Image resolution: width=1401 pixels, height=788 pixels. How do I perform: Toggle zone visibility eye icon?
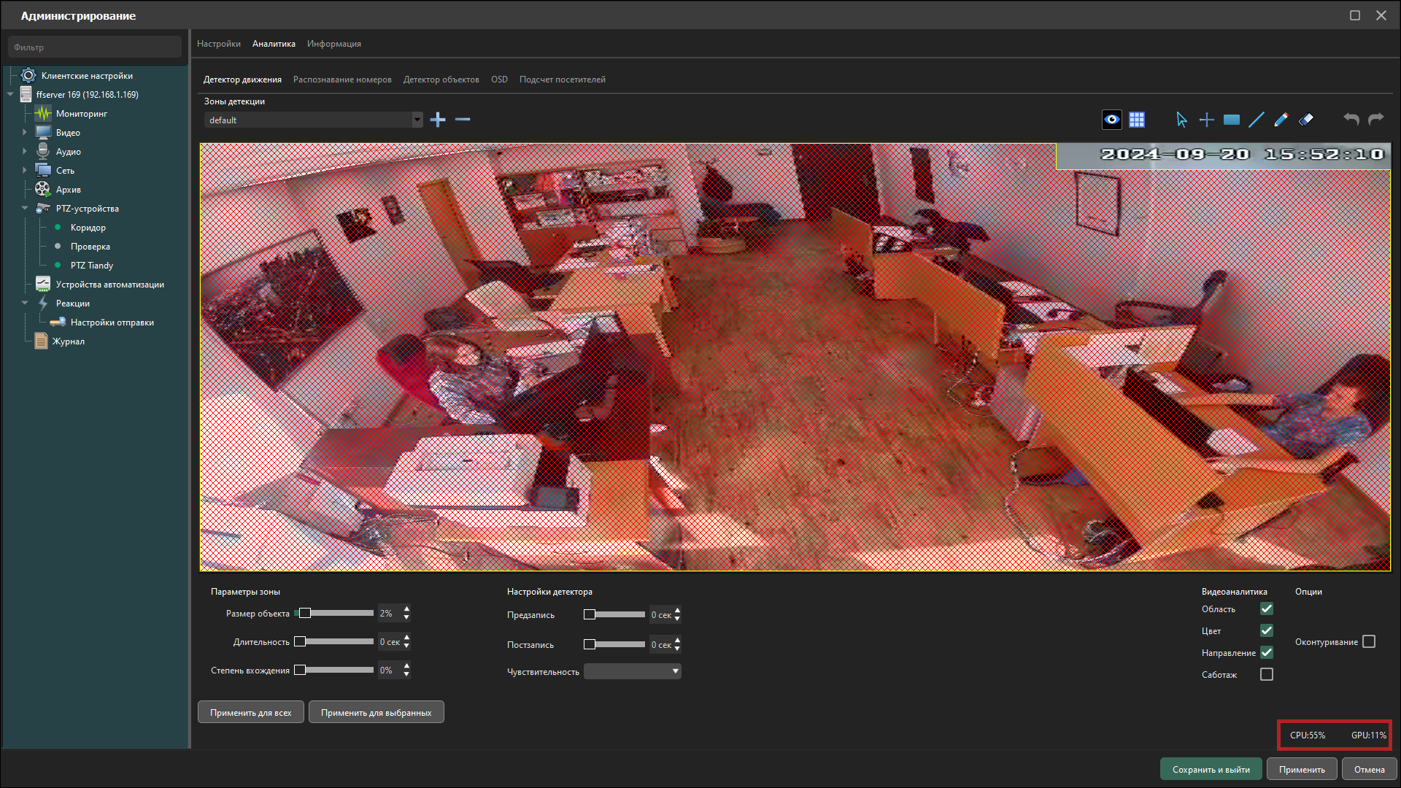1112,120
